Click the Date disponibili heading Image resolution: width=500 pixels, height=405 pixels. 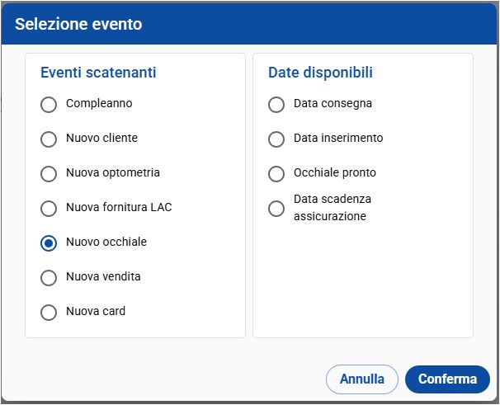pyautogui.click(x=320, y=73)
